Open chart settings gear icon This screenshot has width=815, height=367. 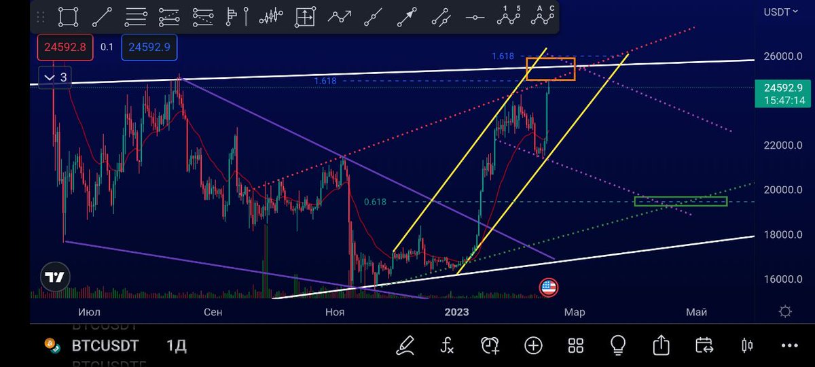(x=785, y=312)
